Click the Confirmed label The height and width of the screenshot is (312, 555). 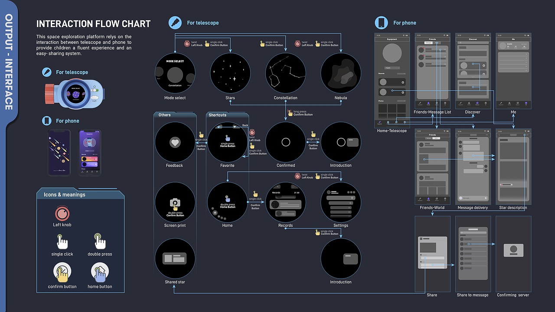(286, 166)
